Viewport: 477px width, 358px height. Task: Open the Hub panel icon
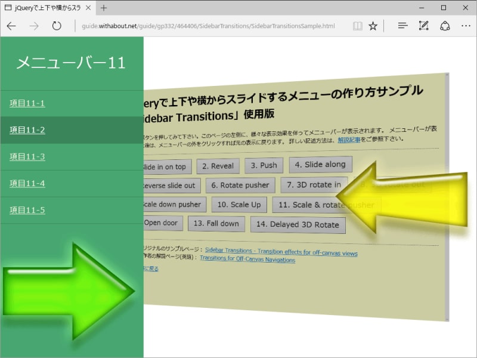click(402, 26)
